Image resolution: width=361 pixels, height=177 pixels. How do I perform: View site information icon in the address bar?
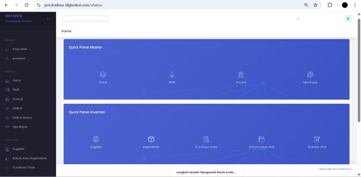(x=39, y=5)
